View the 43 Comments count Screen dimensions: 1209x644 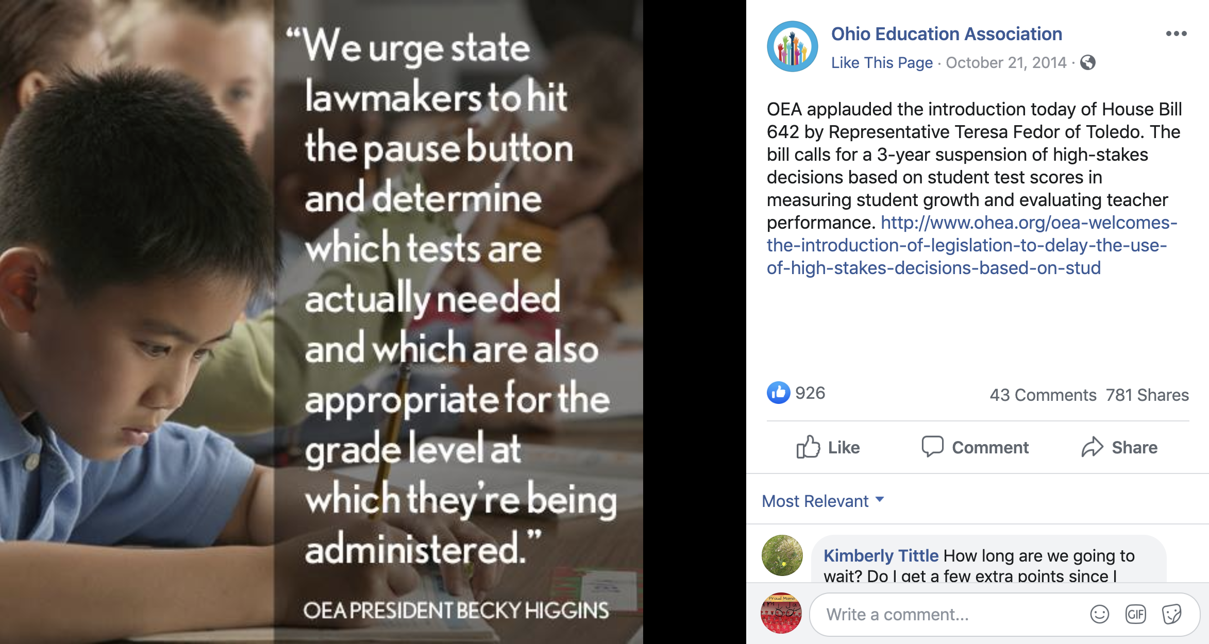pos(1043,395)
